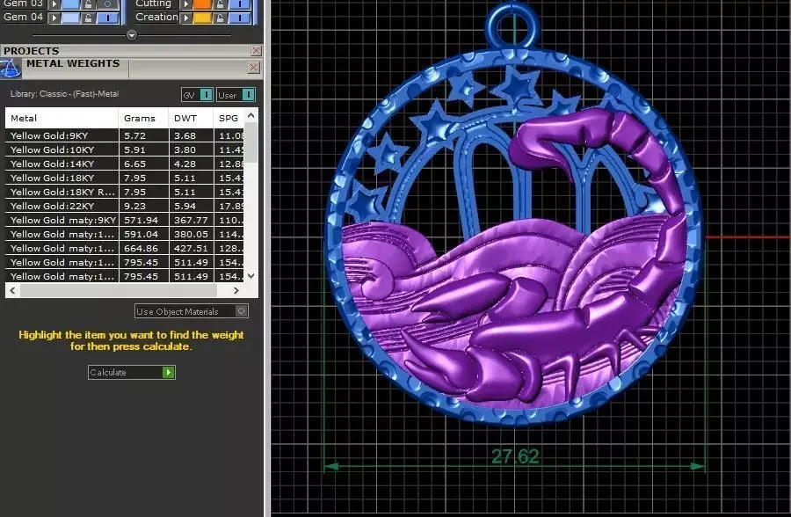Select Yellow Gold maty:9KY row
Image resolution: width=791 pixels, height=517 pixels.
coord(125,220)
